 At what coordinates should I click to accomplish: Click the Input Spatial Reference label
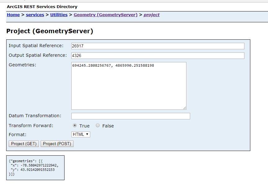pos(36,46)
